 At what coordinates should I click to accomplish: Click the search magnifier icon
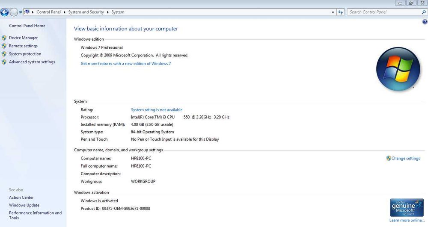424,12
